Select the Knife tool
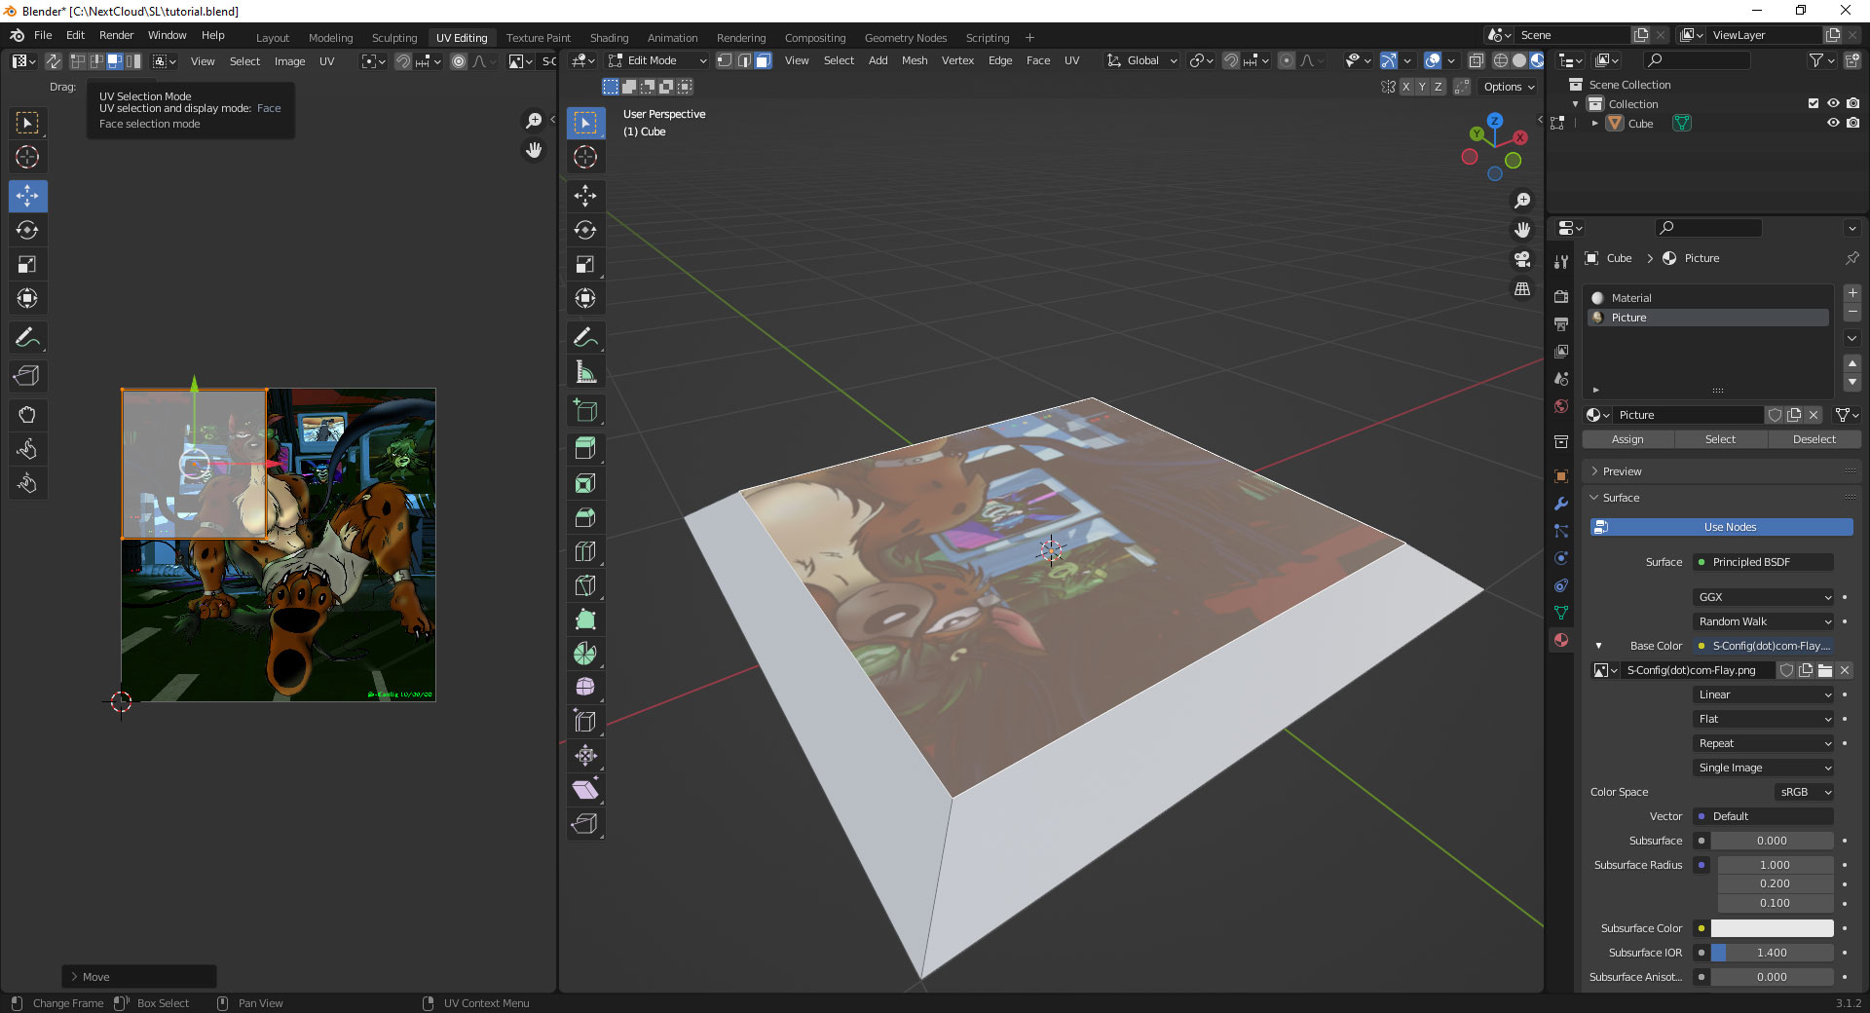 585,585
